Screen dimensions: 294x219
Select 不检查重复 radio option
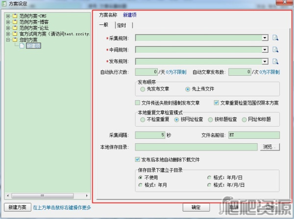pyautogui.click(x=143, y=120)
